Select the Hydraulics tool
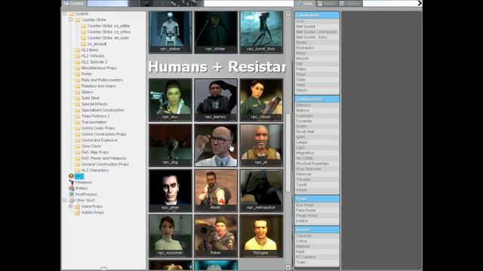The width and height of the screenshot is (483, 271). (x=317, y=47)
